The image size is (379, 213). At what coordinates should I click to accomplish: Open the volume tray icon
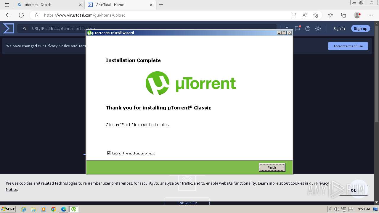coord(337,209)
